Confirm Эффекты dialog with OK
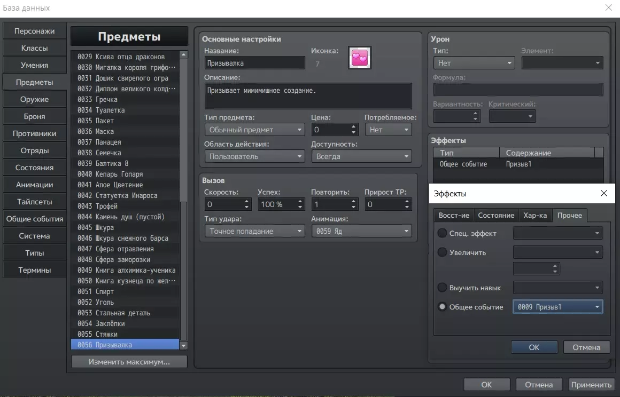The image size is (620, 397). coord(534,347)
